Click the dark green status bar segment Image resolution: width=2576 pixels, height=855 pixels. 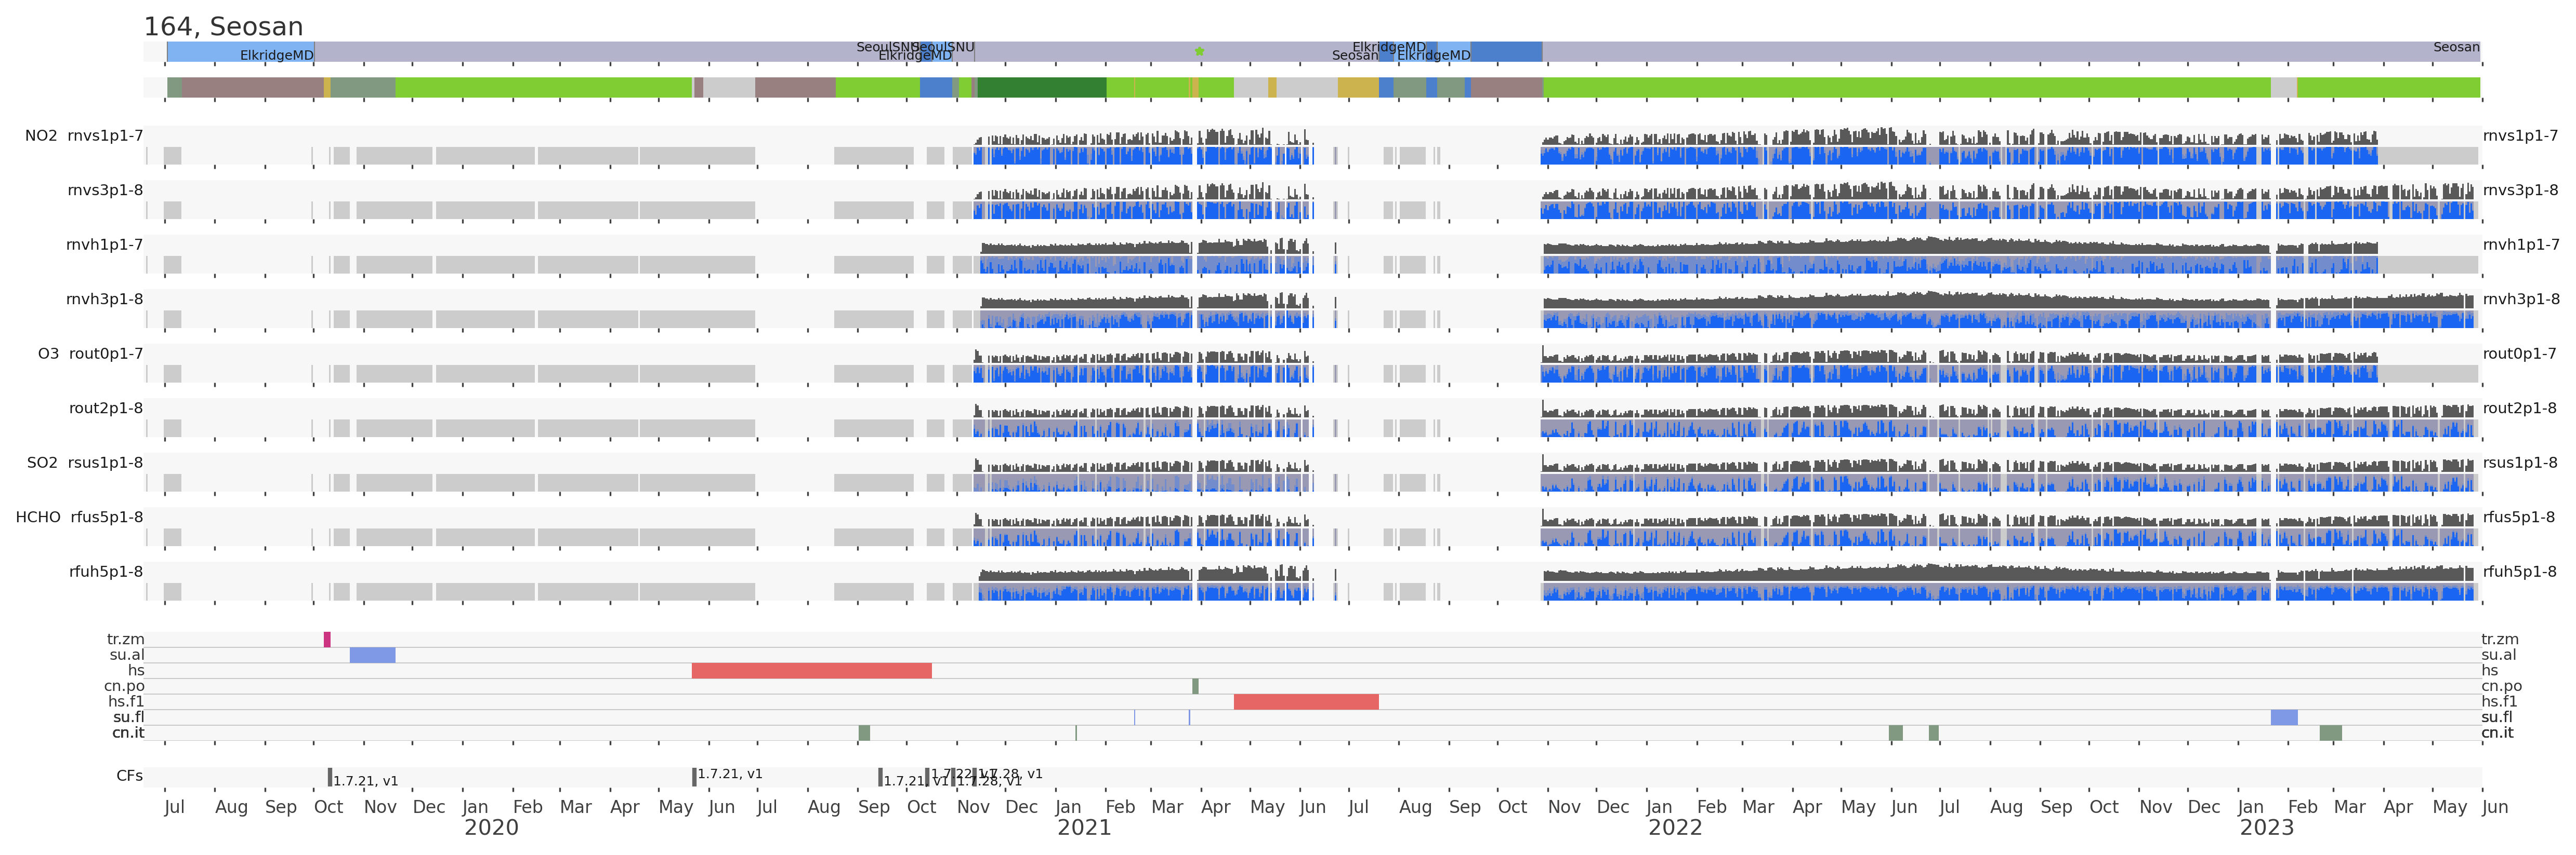pos(1041,88)
